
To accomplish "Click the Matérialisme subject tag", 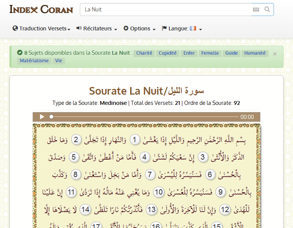I will point(34,61).
